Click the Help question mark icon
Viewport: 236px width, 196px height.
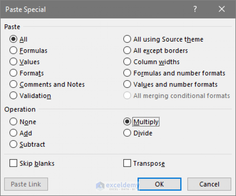(x=195, y=9)
